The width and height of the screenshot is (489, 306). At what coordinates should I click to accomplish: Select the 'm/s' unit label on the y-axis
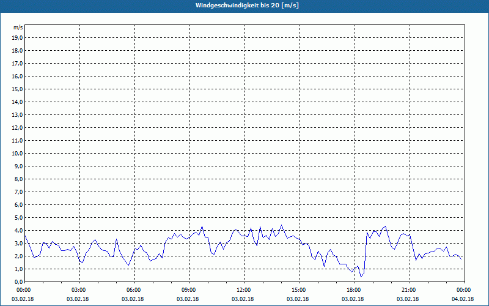tap(18, 28)
